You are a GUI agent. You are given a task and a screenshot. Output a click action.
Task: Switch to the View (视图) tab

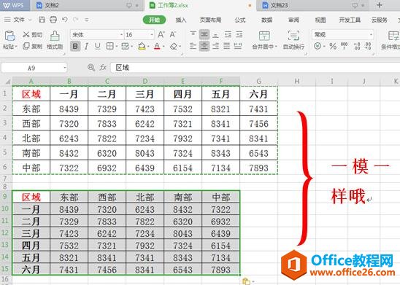(320, 20)
